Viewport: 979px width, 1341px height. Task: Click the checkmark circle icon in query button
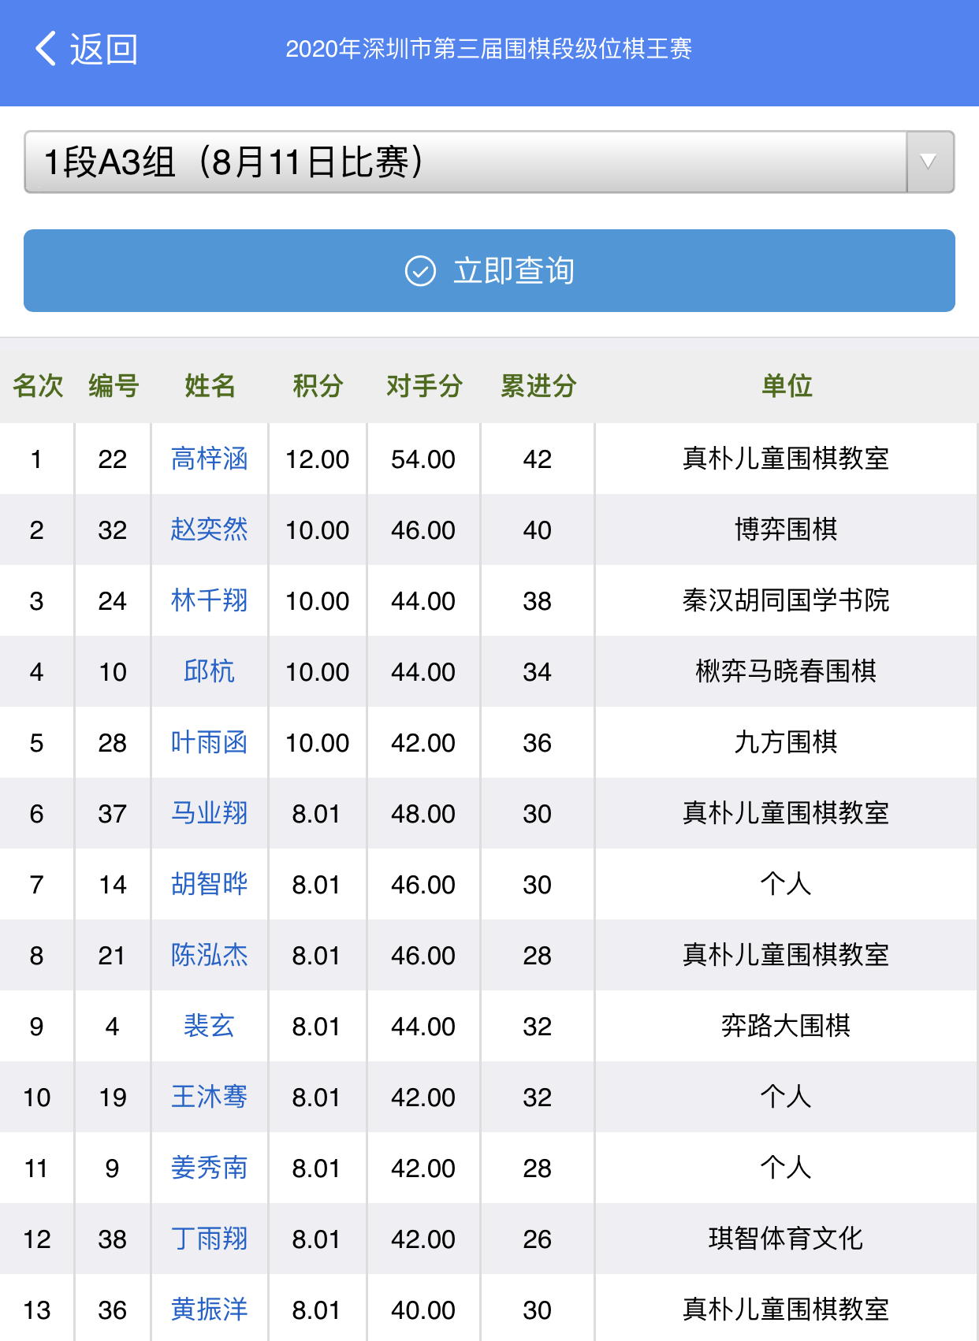point(420,271)
